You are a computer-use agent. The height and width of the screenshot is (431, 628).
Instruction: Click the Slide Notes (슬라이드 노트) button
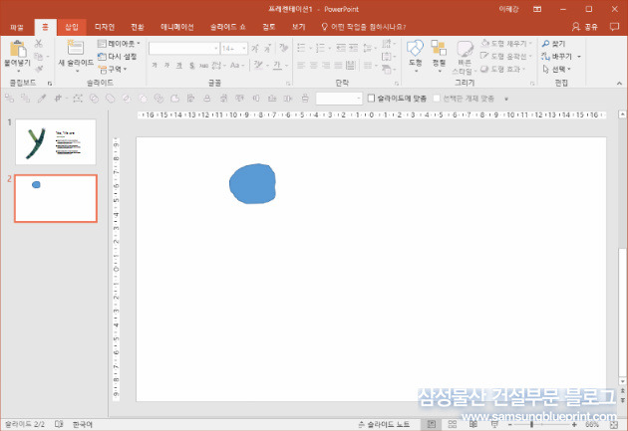coord(384,425)
